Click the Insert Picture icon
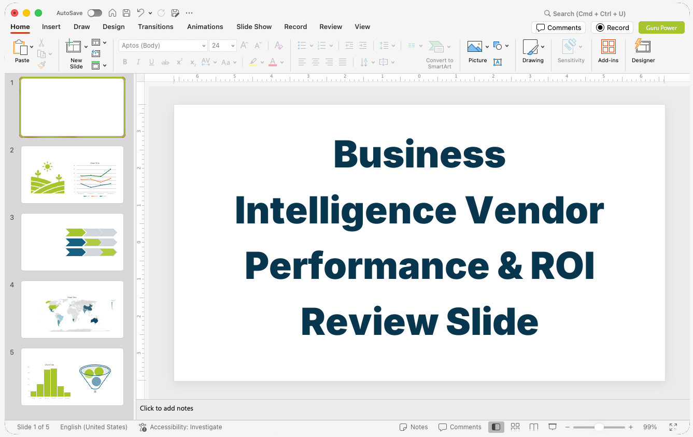Screen dimensions: 693x437 pyautogui.click(x=475, y=47)
